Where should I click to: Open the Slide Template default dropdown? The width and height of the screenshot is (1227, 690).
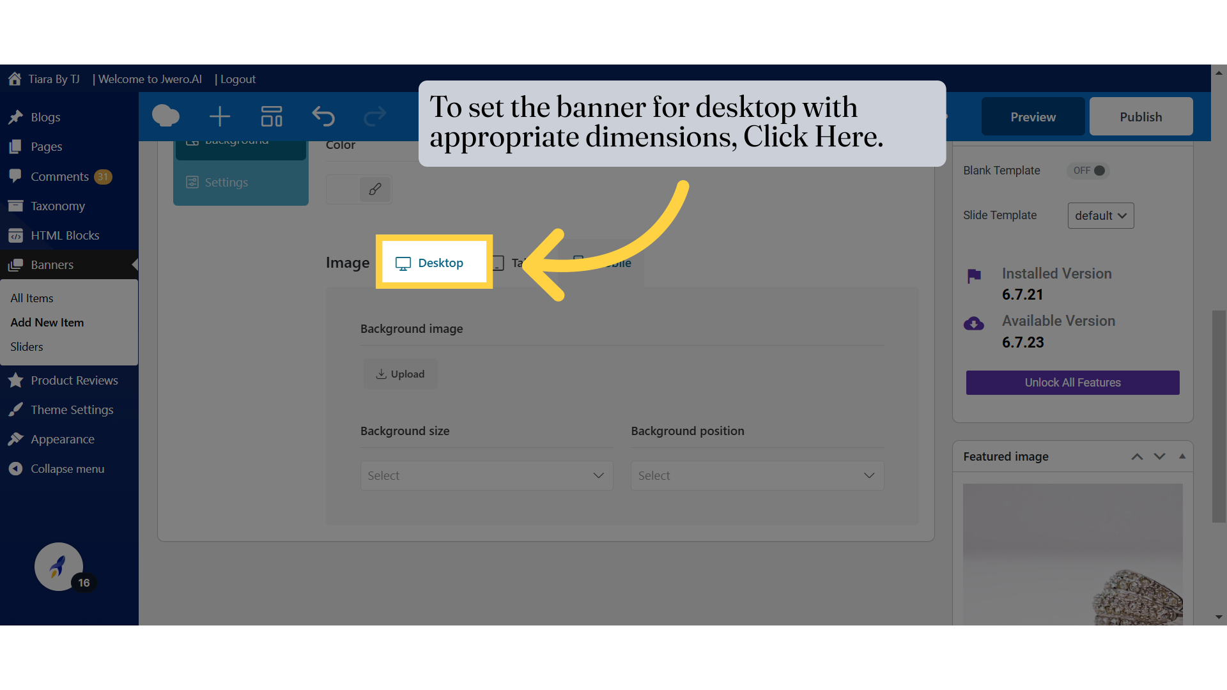(1099, 215)
